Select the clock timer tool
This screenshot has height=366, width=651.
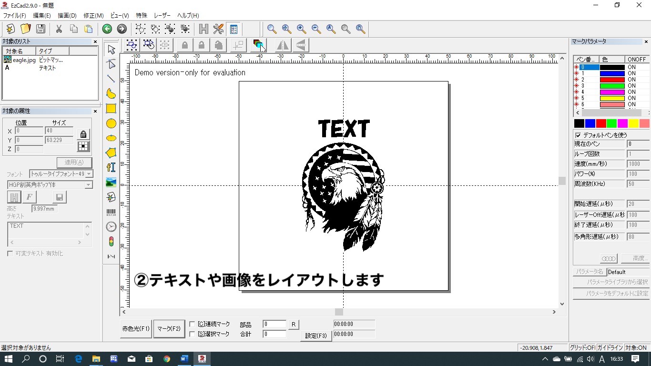[x=111, y=227]
